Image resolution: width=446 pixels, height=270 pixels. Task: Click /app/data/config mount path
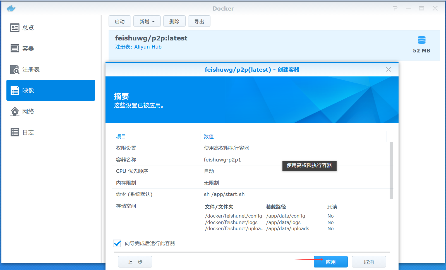[286, 216]
